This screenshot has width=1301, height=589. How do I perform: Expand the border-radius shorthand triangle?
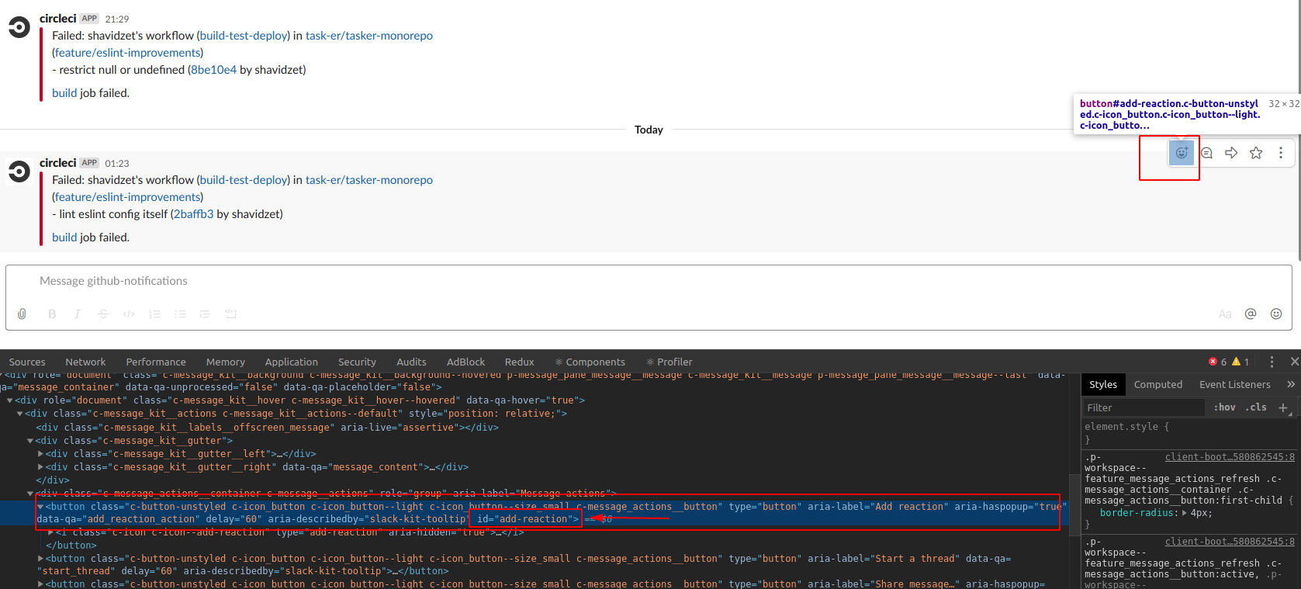(1185, 513)
